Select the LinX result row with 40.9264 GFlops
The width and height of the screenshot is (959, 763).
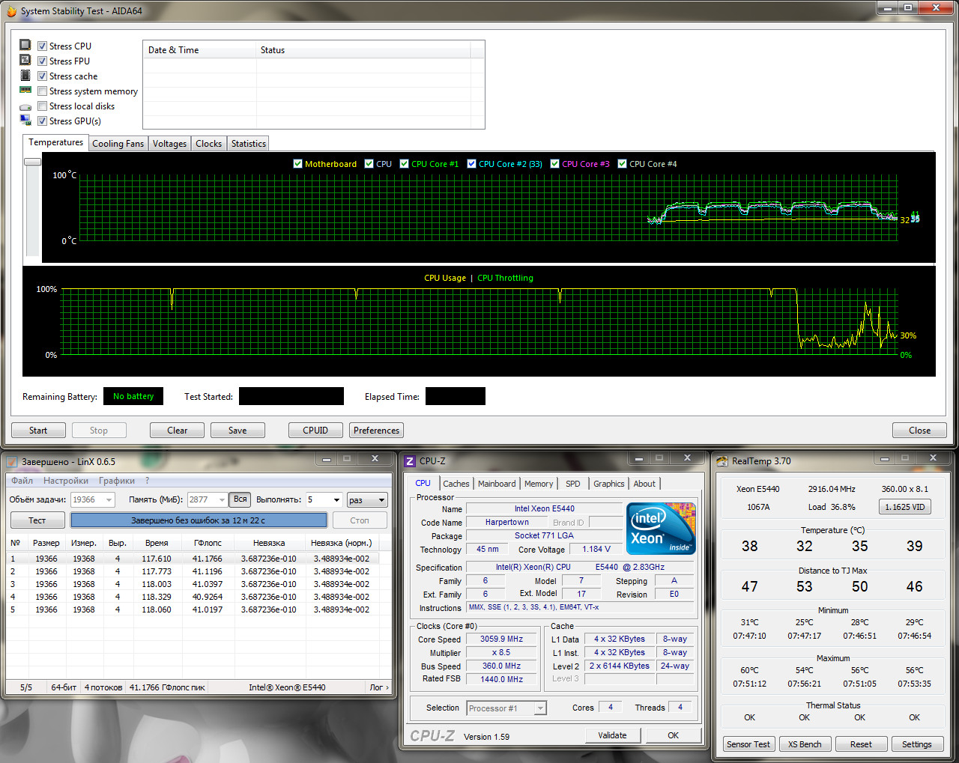pos(193,597)
